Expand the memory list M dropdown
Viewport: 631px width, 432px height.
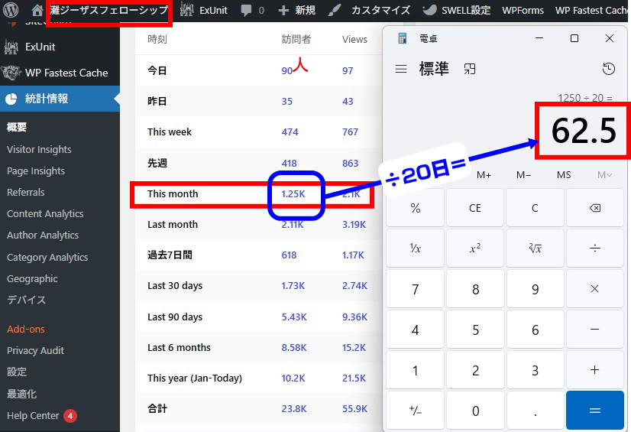pos(604,175)
